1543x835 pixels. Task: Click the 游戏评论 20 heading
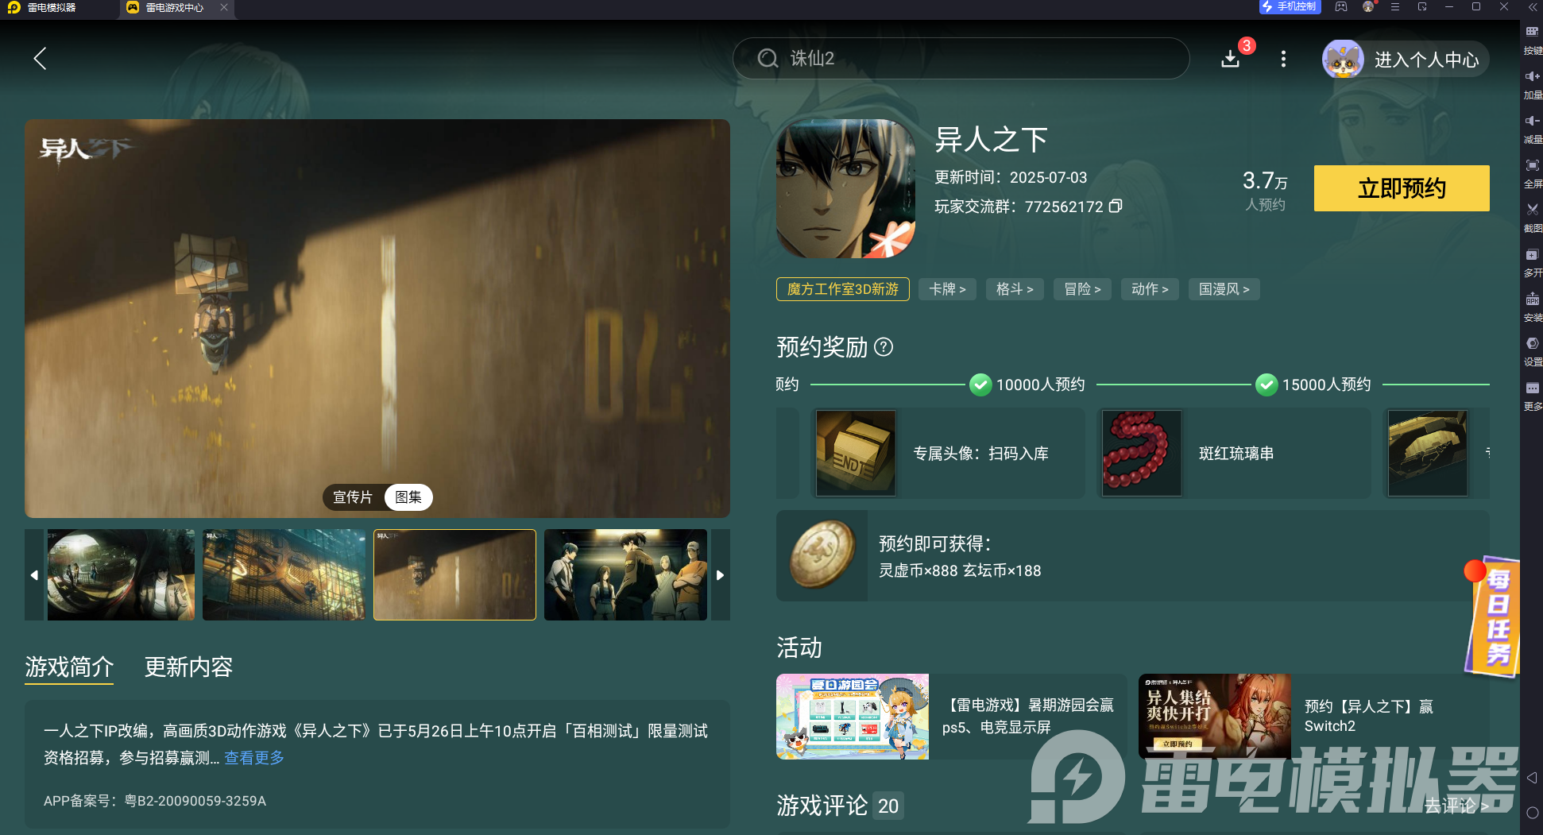(x=839, y=806)
